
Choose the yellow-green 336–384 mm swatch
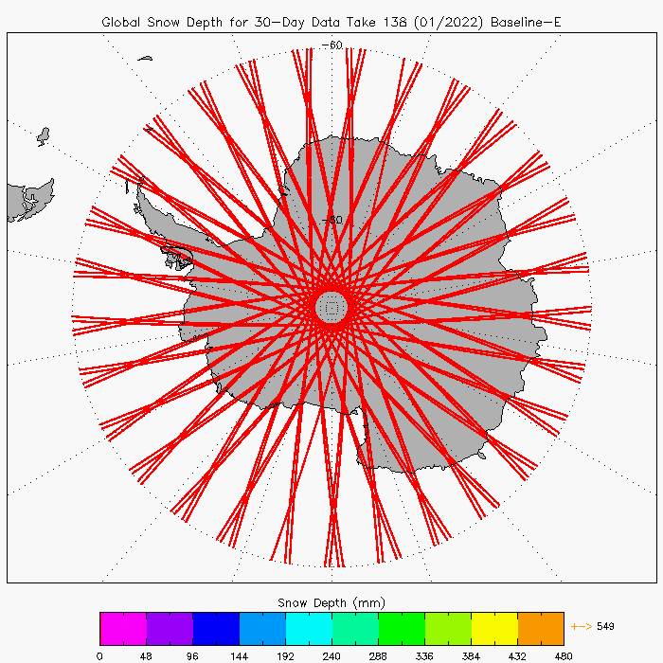click(448, 628)
